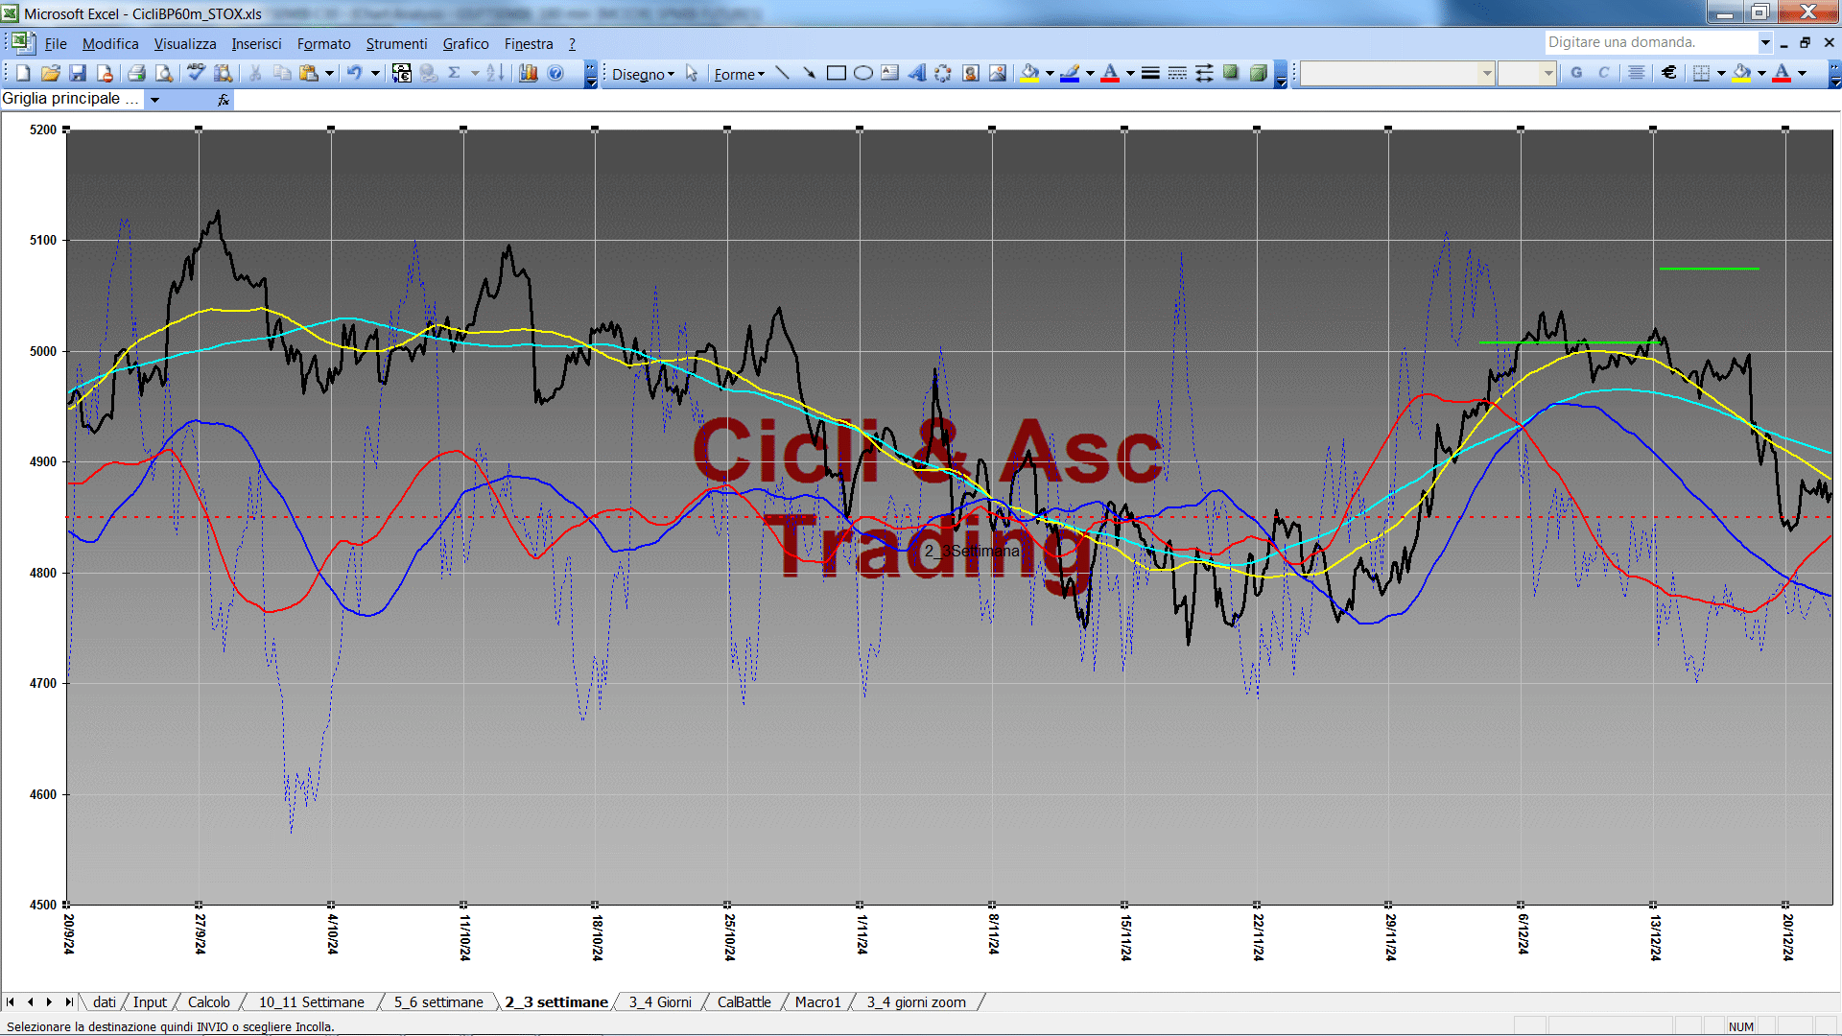
Task: Toggle Italic (C) formatting
Action: (1603, 73)
